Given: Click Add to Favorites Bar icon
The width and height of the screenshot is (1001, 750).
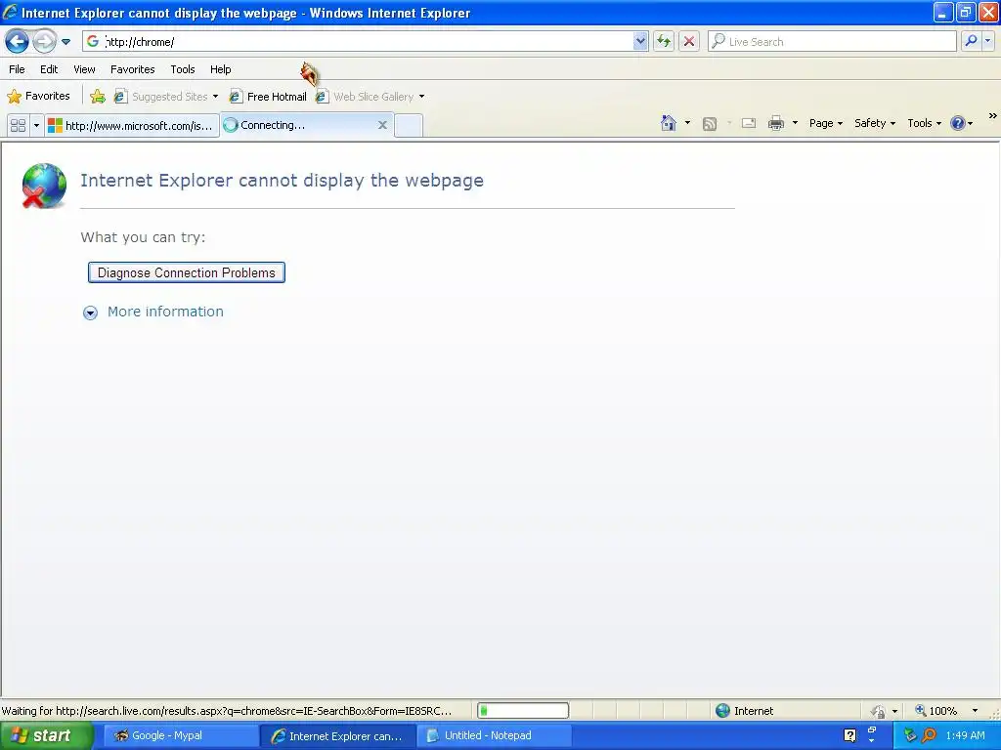Looking at the screenshot, I should [x=98, y=97].
